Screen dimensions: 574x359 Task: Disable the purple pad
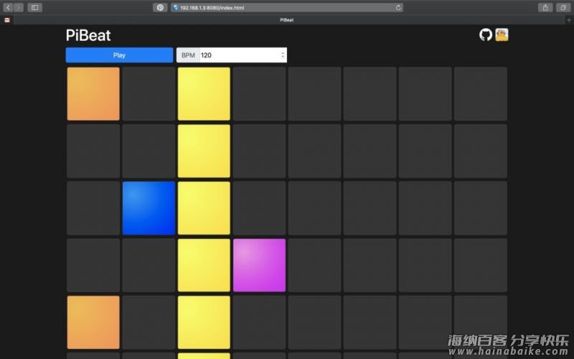click(x=259, y=265)
